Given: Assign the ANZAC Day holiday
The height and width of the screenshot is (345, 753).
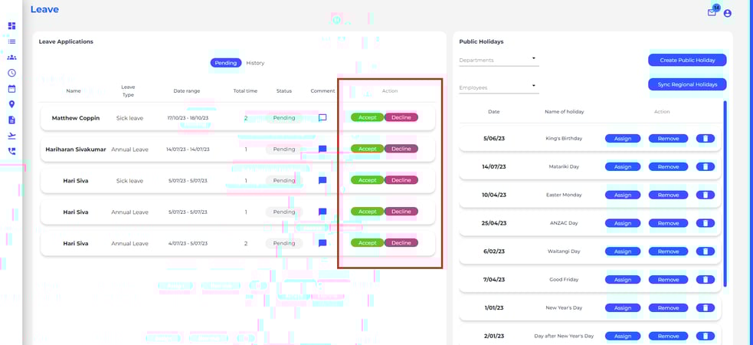Looking at the screenshot, I should (x=623, y=223).
